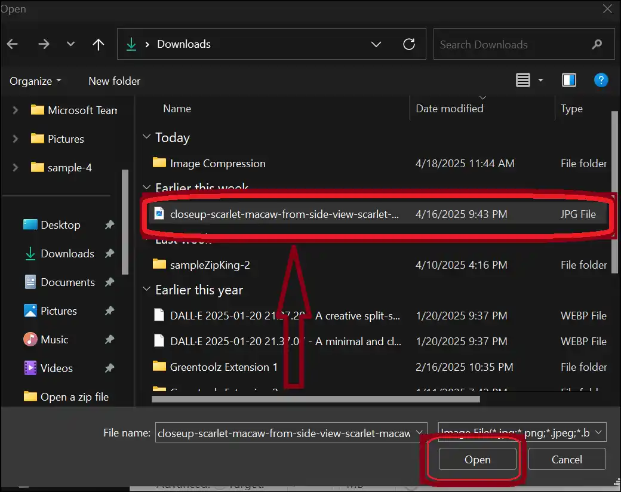Click the pin icon beside Music
621x492 pixels.
tap(109, 340)
